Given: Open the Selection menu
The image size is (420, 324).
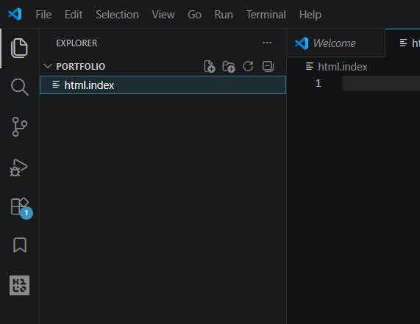Looking at the screenshot, I should [x=118, y=15].
